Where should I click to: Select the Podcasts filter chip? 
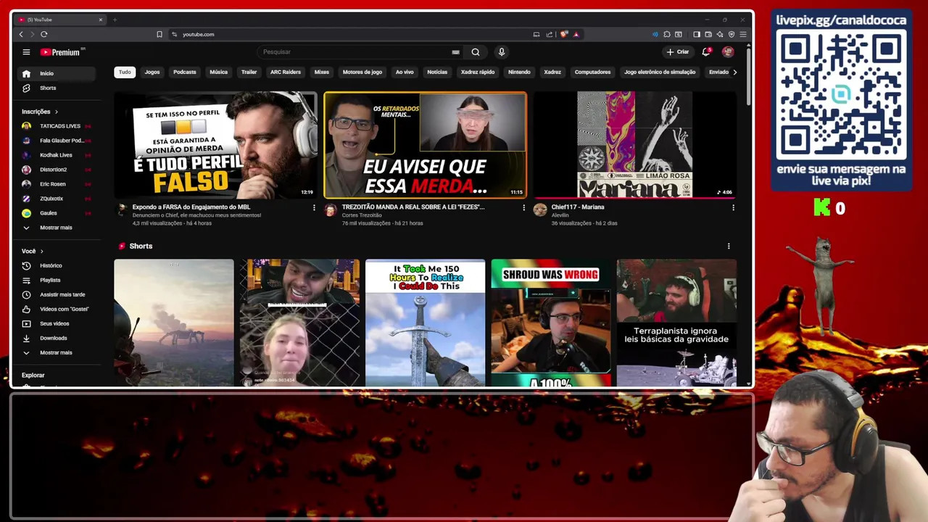pos(185,72)
